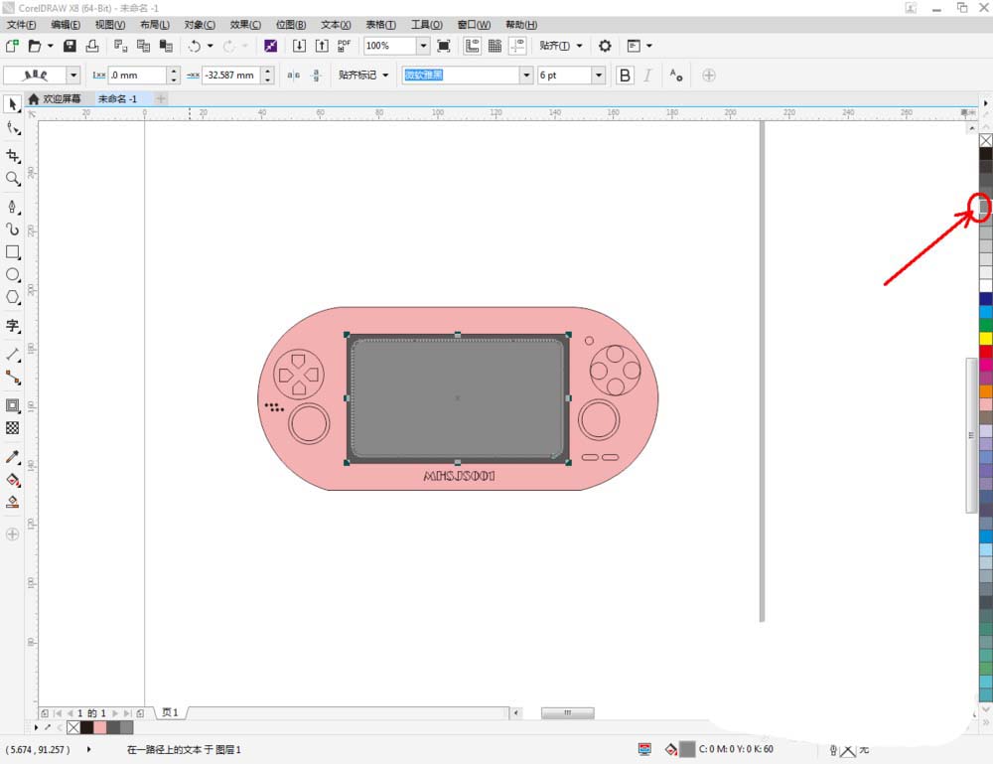
Task: Expand the 6 pt font size dropdown
Action: [x=599, y=75]
